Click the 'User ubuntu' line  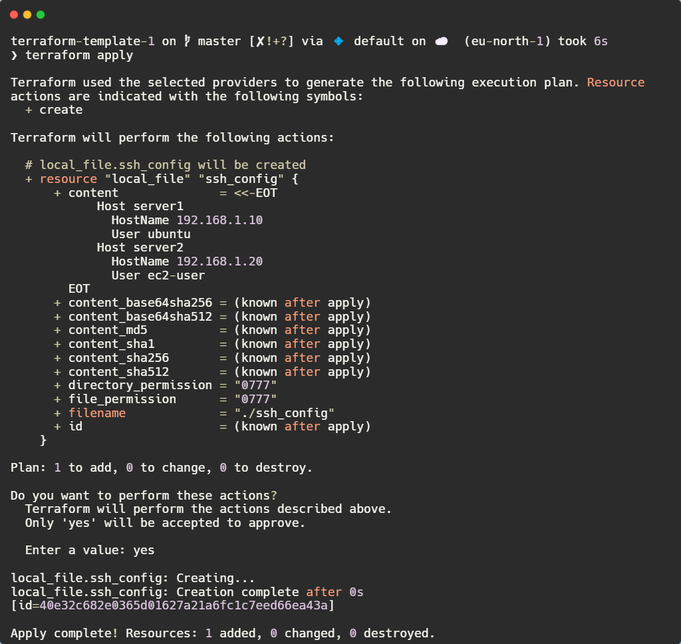click(x=151, y=234)
